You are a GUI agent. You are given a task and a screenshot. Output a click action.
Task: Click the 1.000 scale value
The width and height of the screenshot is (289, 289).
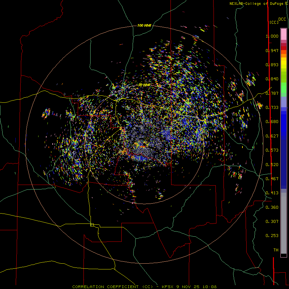click(272, 36)
